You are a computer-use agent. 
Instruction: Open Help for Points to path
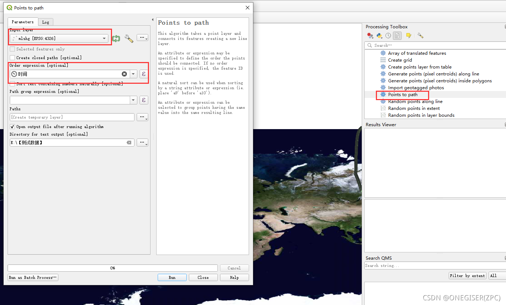[x=235, y=277]
